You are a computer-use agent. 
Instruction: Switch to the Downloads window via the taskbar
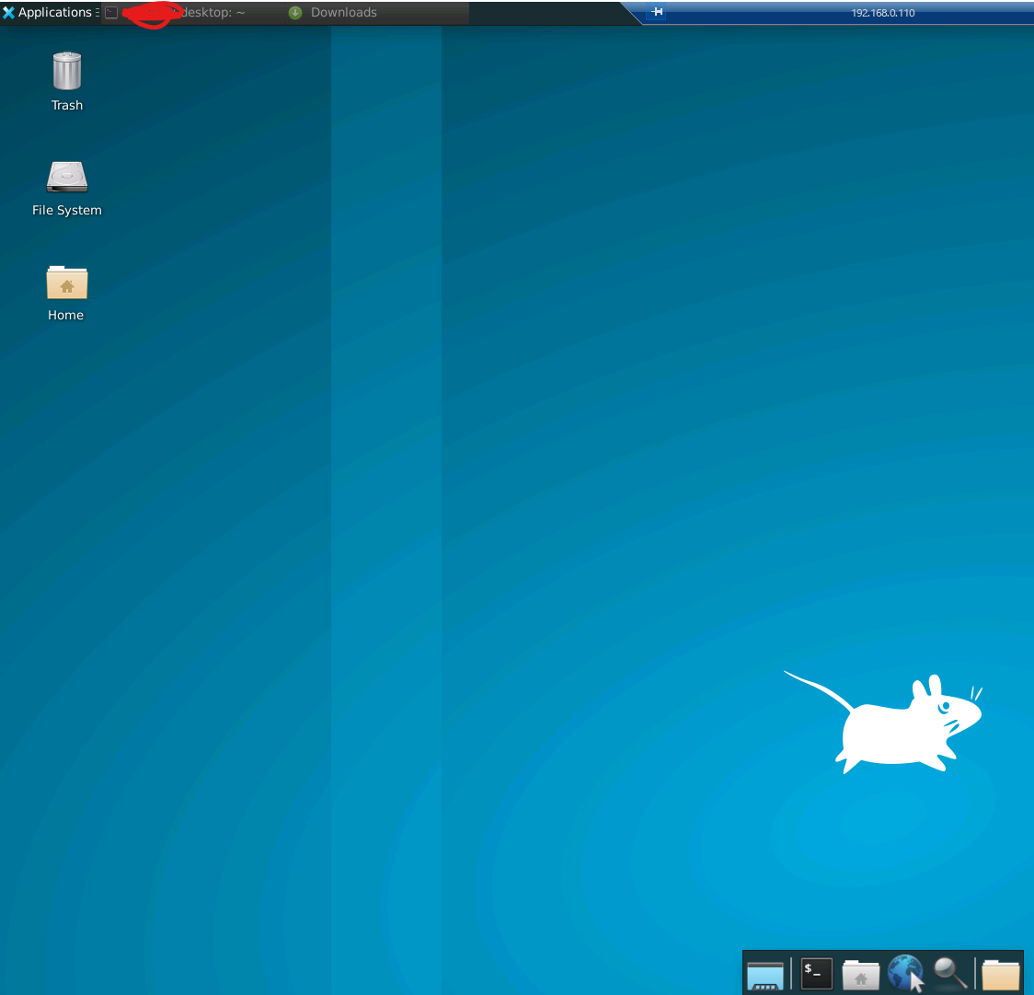345,12
